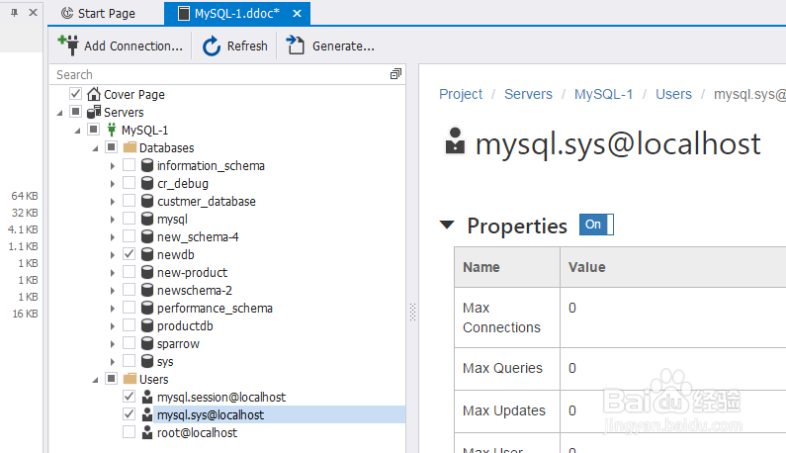Image resolution: width=786 pixels, height=453 pixels.
Task: Click the Users folder icon
Action: tap(130, 379)
